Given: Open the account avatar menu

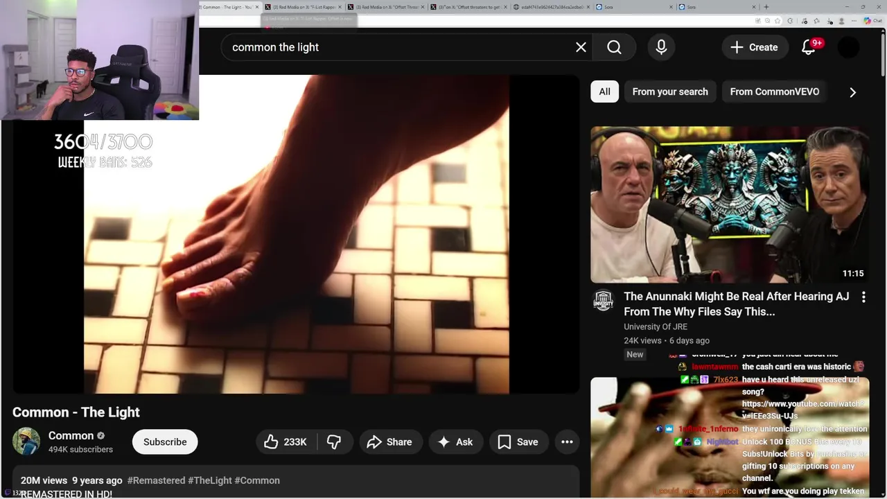Looking at the screenshot, I should point(848,47).
